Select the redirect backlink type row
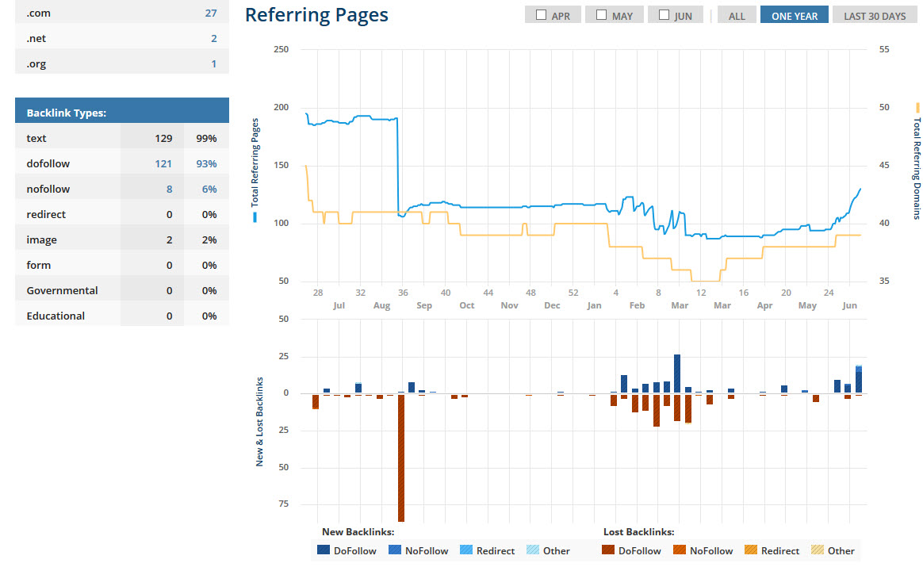The width and height of the screenshot is (923, 567). pyautogui.click(x=122, y=214)
